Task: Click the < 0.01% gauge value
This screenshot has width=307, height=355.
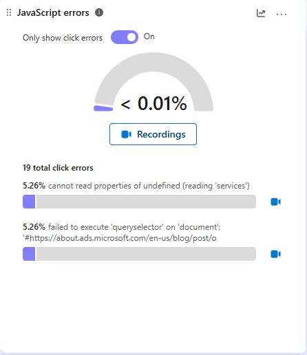Action: click(x=153, y=103)
